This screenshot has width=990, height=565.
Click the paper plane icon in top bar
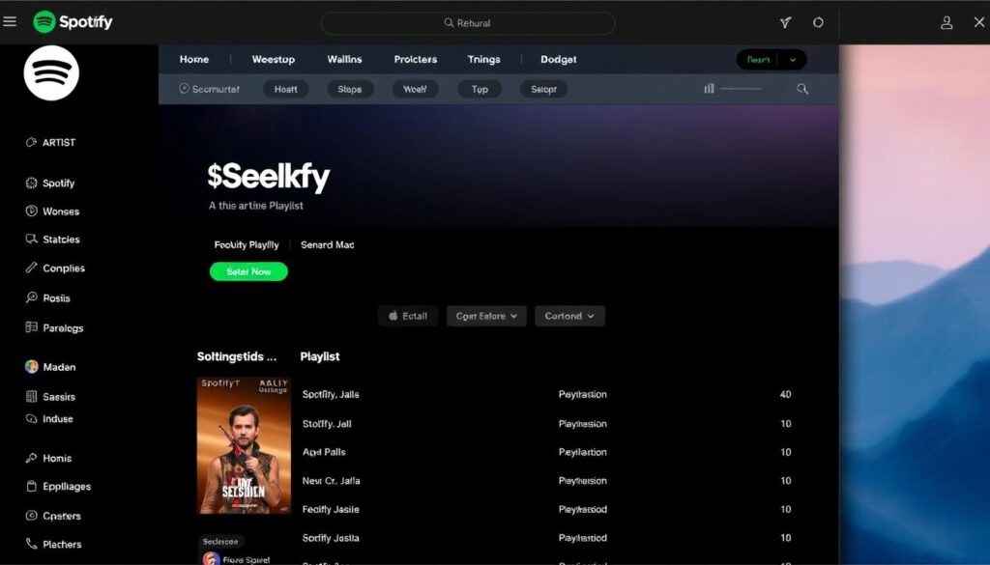785,23
